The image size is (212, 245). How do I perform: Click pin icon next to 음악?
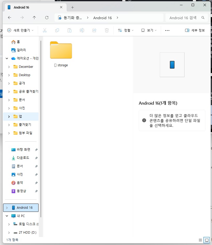(36, 183)
